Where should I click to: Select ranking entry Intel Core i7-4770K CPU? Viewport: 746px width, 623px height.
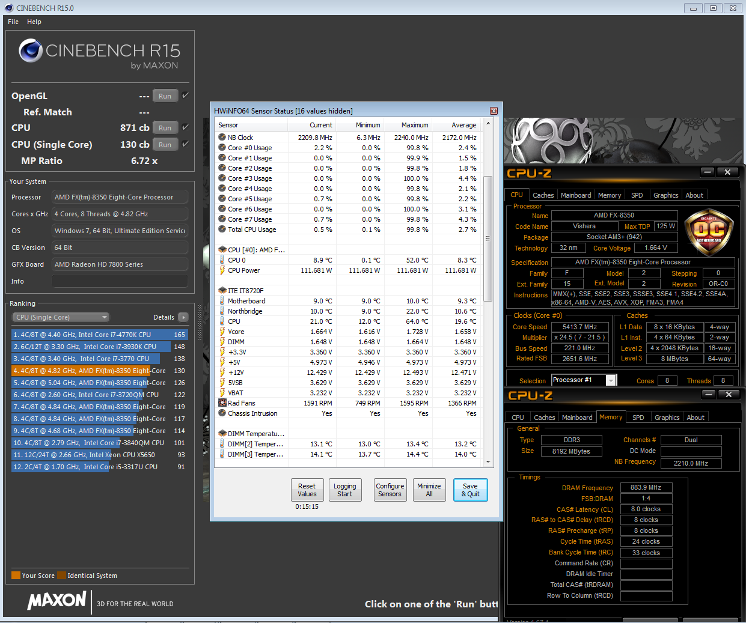tap(100, 335)
